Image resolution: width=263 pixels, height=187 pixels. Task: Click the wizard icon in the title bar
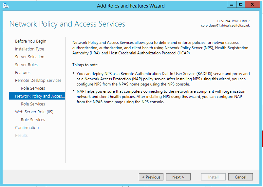6,5
